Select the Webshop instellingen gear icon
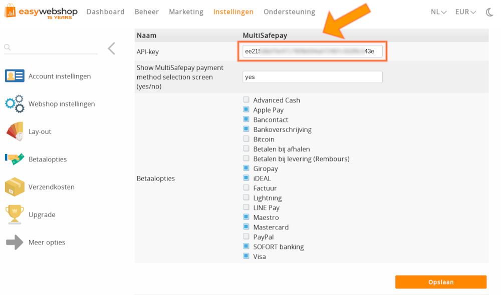 point(15,103)
